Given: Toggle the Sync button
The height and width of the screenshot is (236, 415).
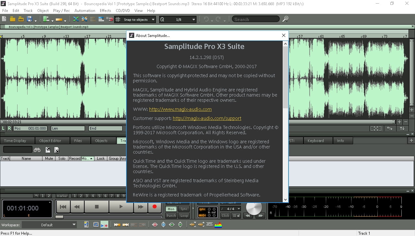Looking at the screenshot, I should (184, 209).
